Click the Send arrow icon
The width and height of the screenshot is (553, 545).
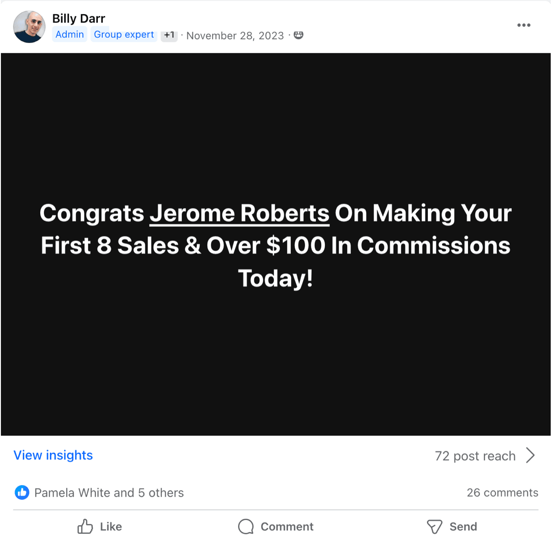(x=434, y=527)
